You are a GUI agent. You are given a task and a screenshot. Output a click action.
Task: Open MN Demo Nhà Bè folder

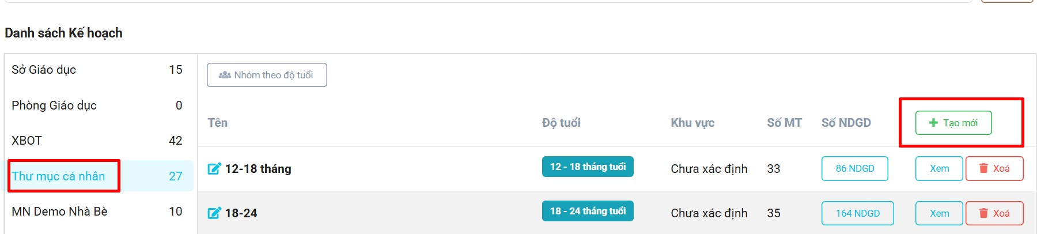pyautogui.click(x=59, y=212)
